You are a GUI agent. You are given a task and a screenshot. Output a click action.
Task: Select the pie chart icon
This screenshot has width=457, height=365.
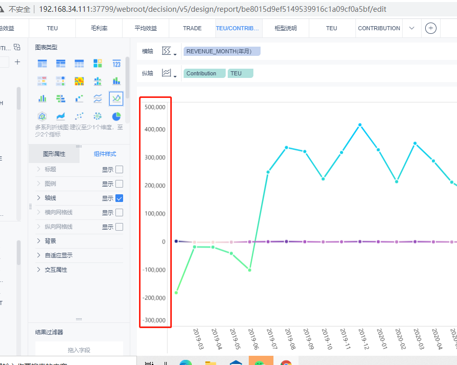(x=116, y=116)
